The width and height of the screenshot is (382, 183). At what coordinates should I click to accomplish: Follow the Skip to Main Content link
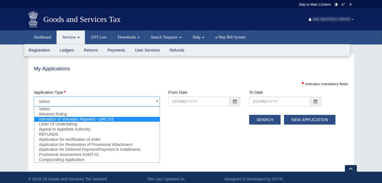[x=315, y=5]
